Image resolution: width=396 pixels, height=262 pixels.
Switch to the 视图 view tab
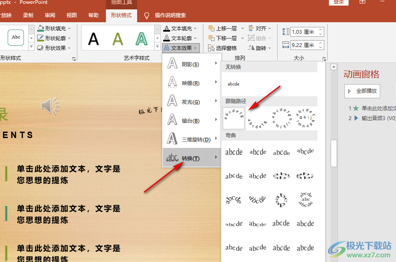[x=71, y=15]
